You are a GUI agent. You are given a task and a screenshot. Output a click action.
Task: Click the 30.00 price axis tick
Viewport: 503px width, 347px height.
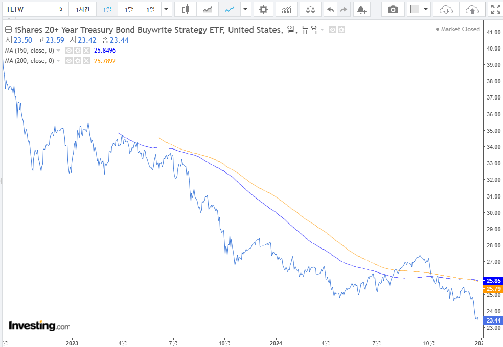coord(494,213)
